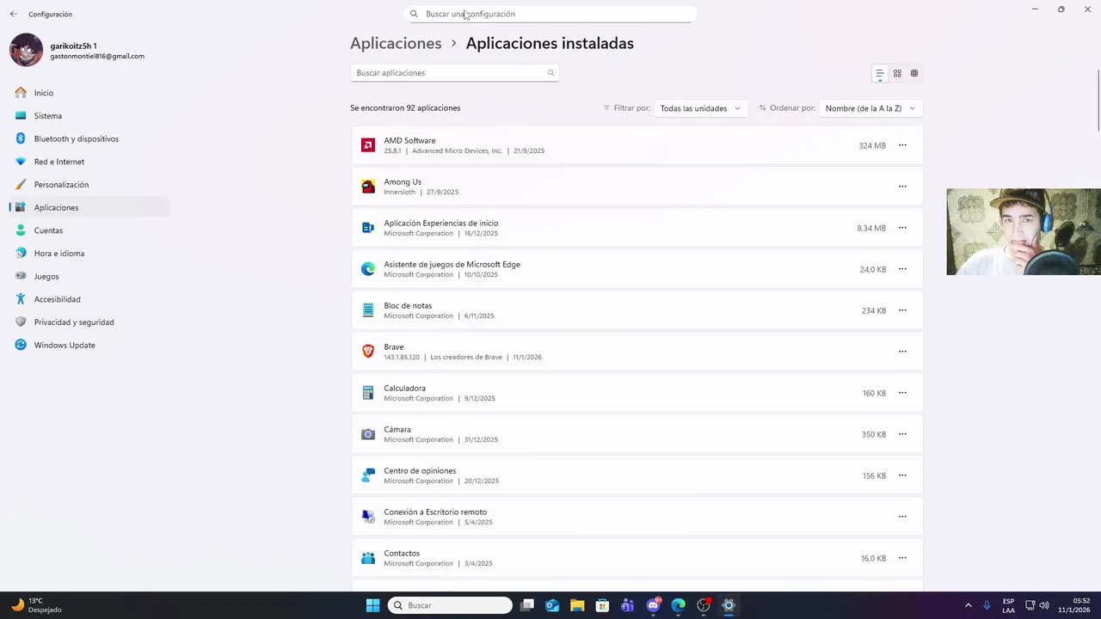Image resolution: width=1101 pixels, height=619 pixels.
Task: Open Discord from the taskbar
Action: point(654,605)
